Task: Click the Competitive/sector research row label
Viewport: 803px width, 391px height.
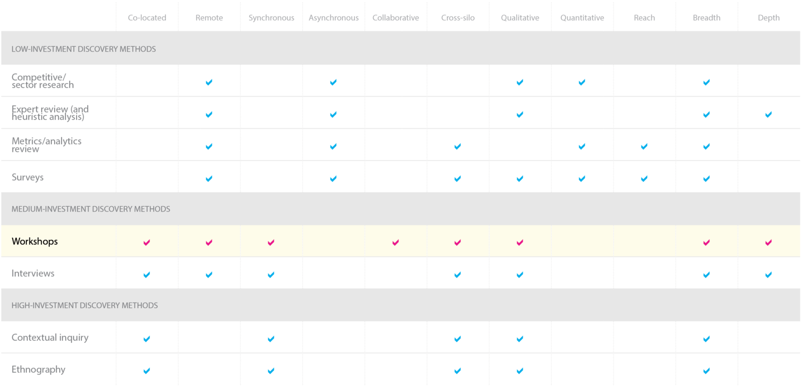Action: (x=43, y=81)
